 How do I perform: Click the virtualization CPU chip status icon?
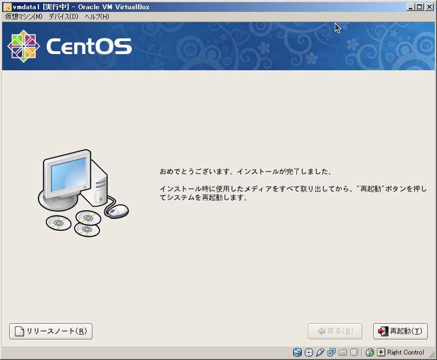pos(354,352)
